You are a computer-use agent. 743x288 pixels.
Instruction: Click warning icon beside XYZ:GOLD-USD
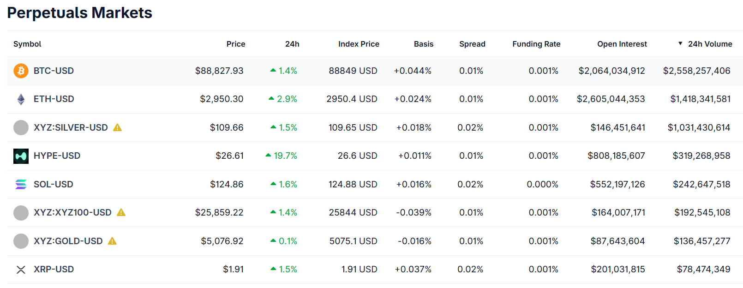tap(112, 241)
